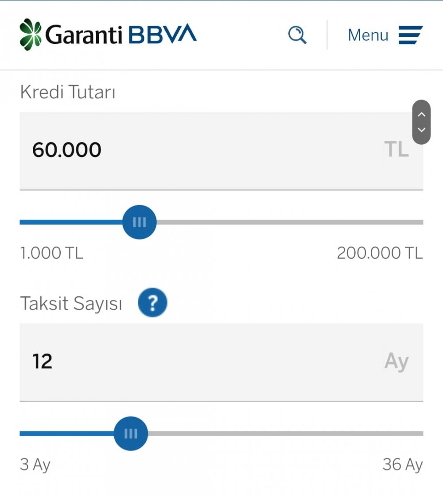443x496 pixels.
Task: Focus the 12 month installment field
Action: (x=221, y=362)
